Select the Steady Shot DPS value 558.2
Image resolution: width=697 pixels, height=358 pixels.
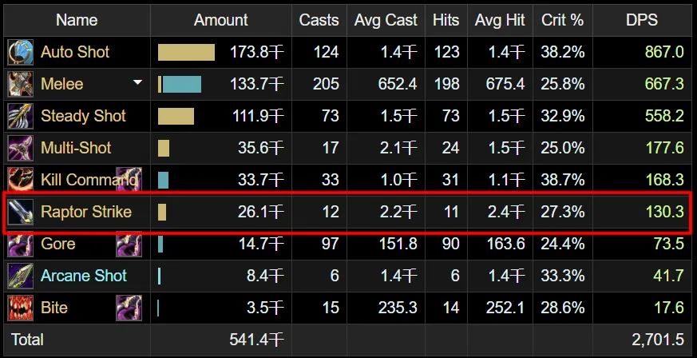664,116
